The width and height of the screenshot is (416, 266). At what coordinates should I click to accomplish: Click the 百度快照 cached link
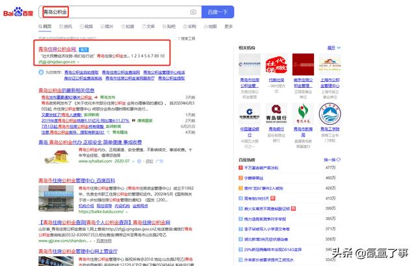click(x=104, y=241)
